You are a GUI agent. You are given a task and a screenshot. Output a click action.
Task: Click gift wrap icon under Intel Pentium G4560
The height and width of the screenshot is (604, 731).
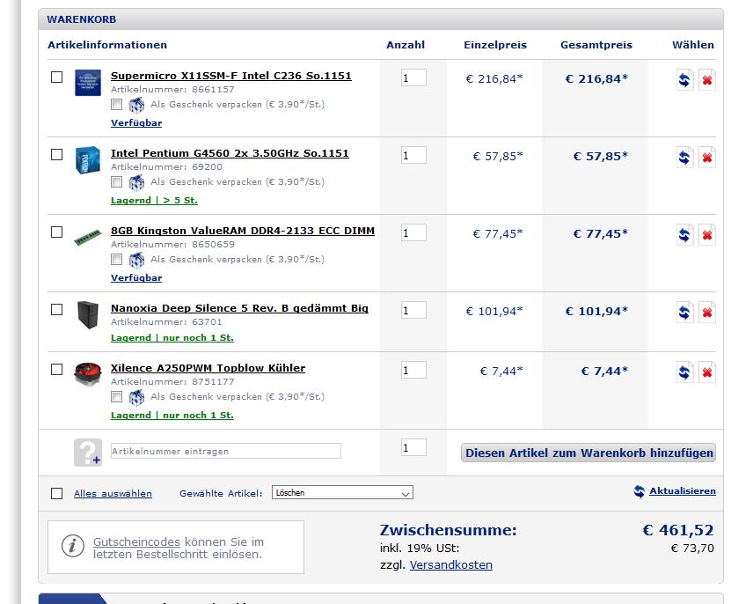136,182
